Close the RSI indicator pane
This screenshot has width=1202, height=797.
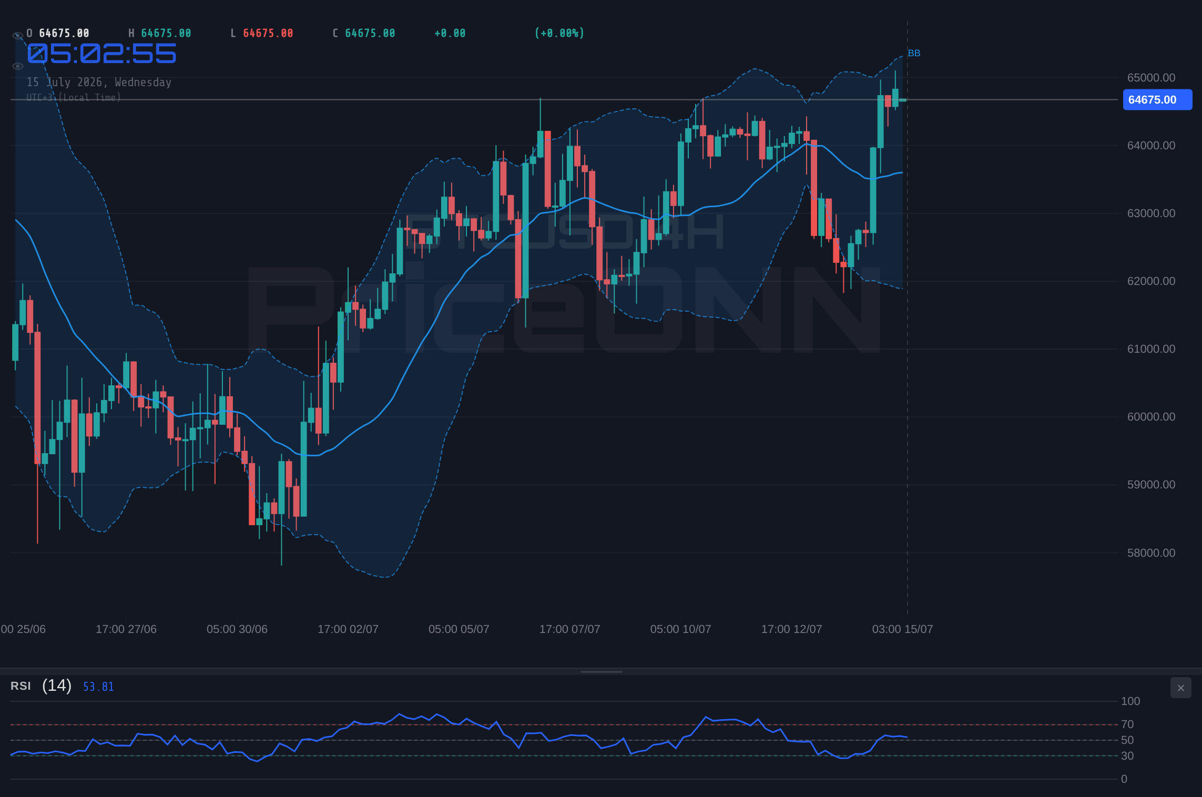pyautogui.click(x=1181, y=688)
